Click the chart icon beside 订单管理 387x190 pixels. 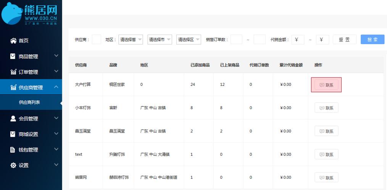13,72
